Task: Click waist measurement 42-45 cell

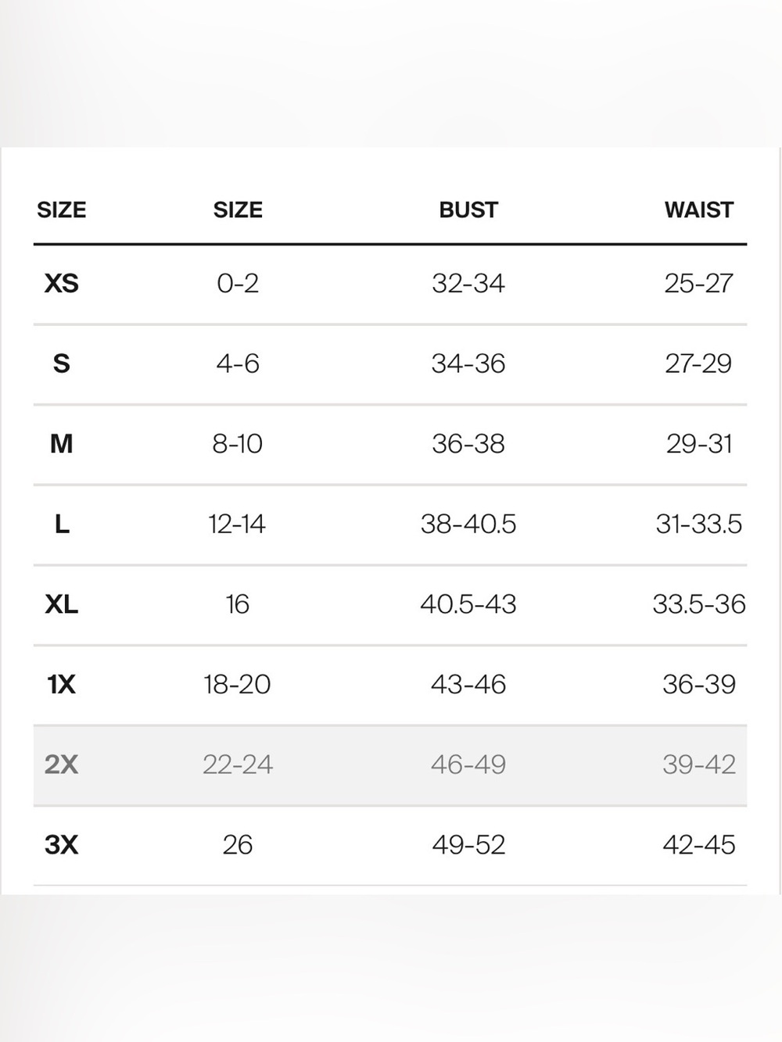Action: (699, 845)
